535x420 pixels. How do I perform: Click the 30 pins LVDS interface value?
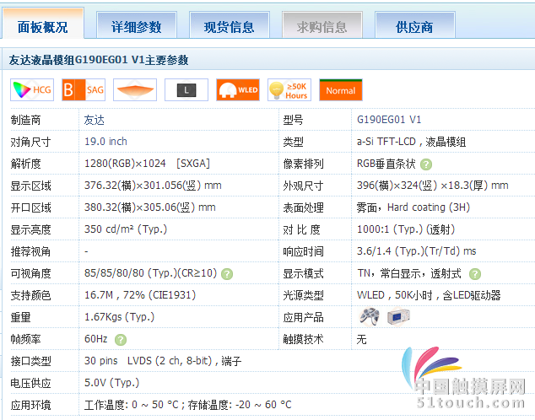[163, 361]
